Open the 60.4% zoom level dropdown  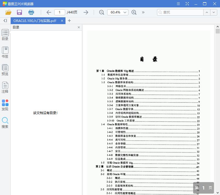118,12
